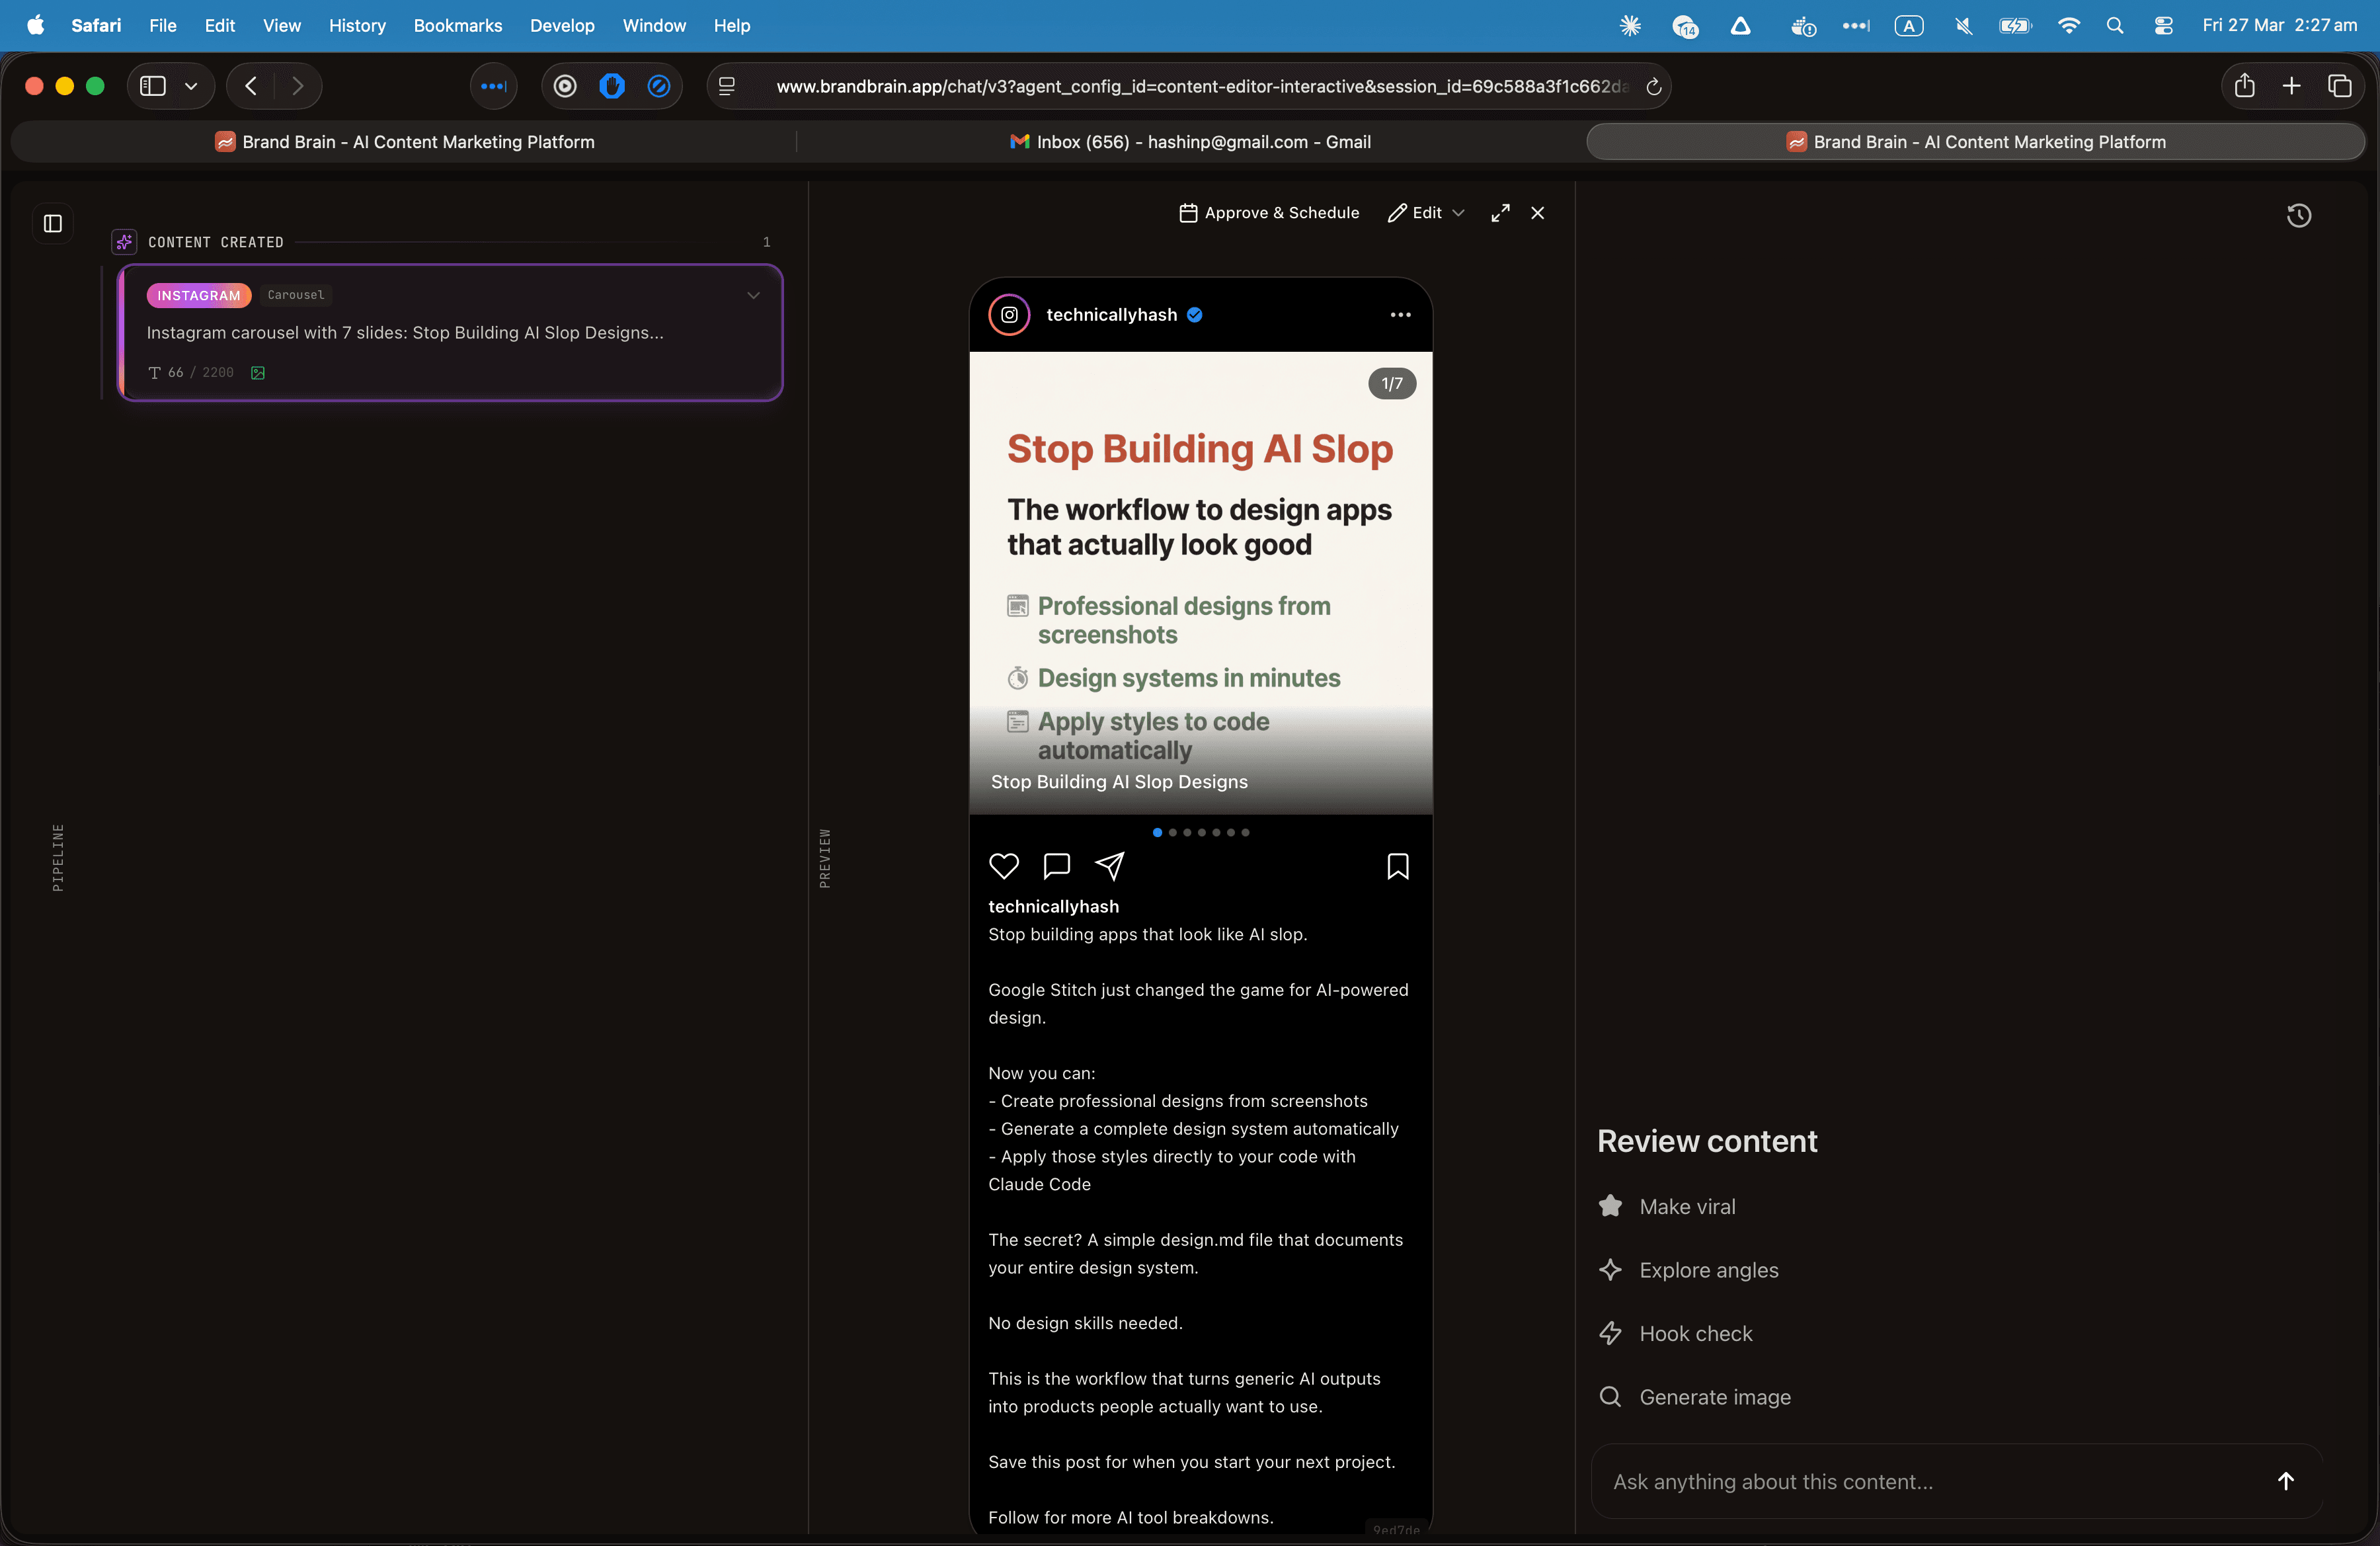Open the Bookmarks menu
This screenshot has width=2380, height=1546.
[458, 26]
